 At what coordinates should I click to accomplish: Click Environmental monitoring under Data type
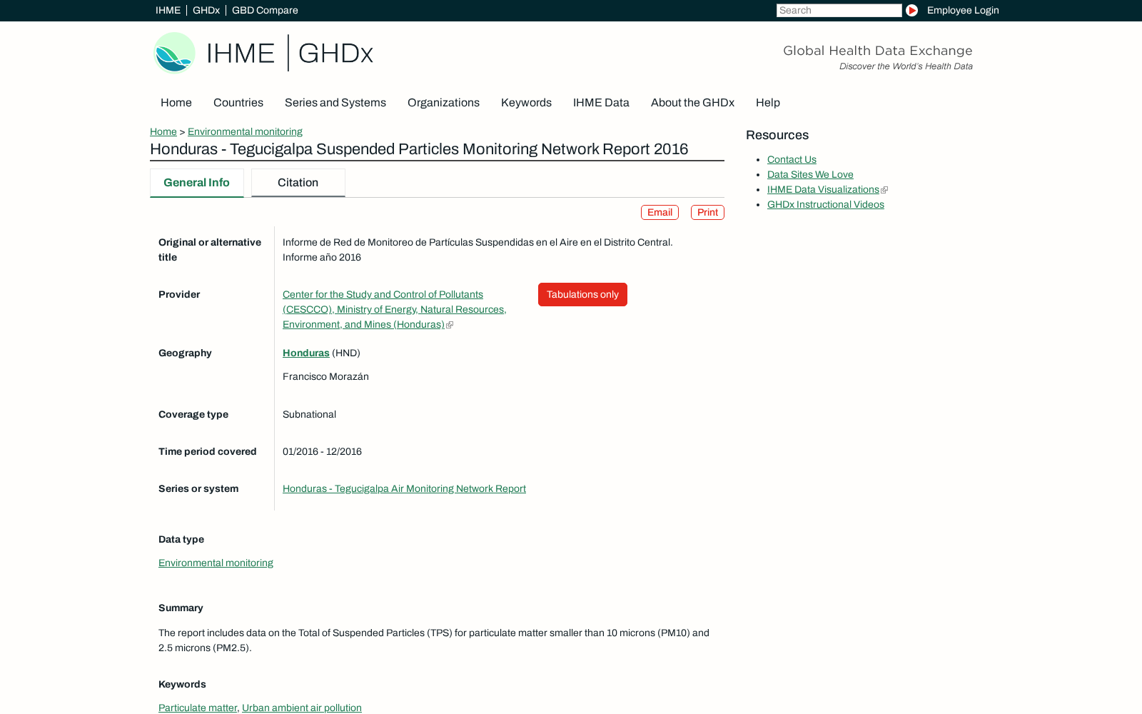[x=216, y=563]
